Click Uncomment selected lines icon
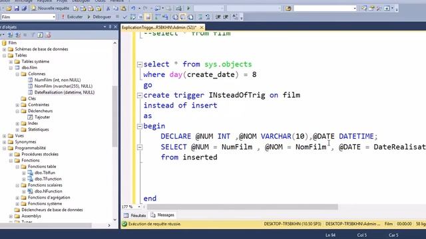Screen dimensions: 426x239 pyautogui.click(x=208, y=17)
